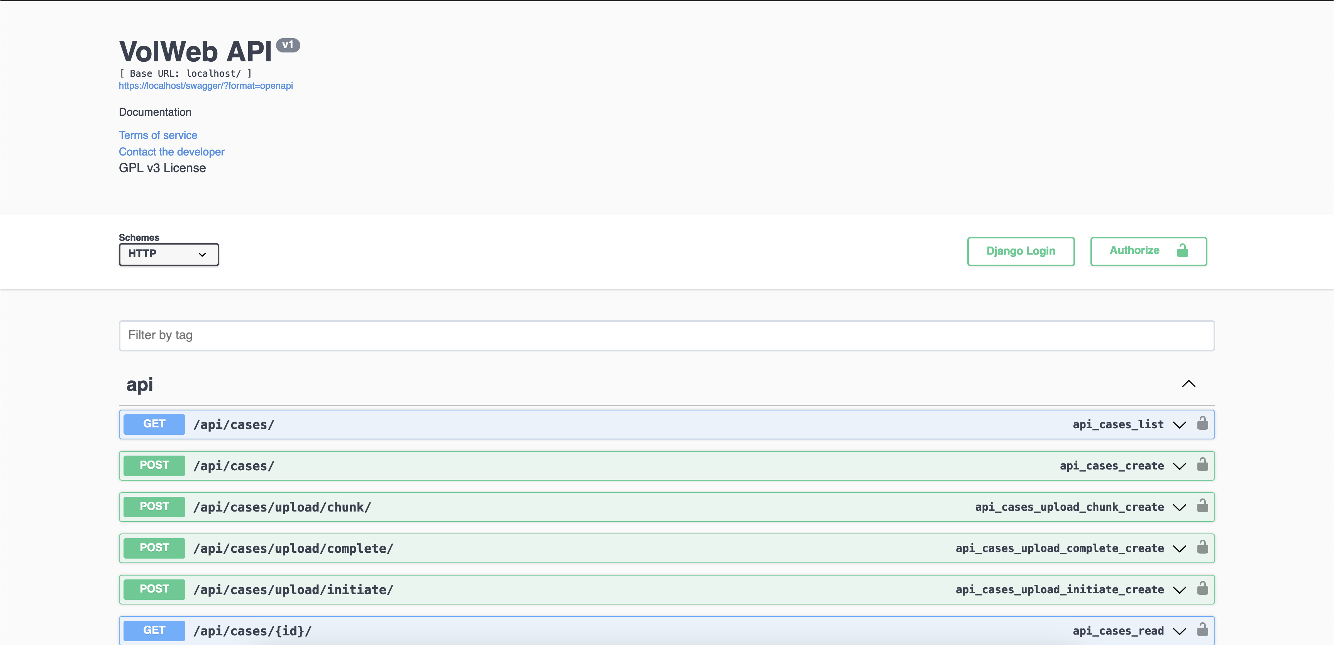Click the Schemes label
This screenshot has height=645, width=1334.
click(139, 238)
